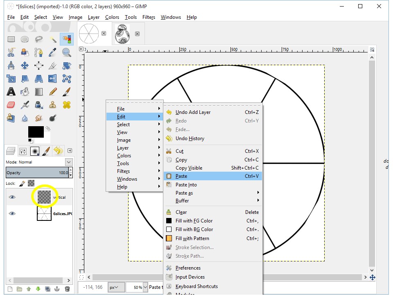Select the Free Select lasso tool

point(38,39)
